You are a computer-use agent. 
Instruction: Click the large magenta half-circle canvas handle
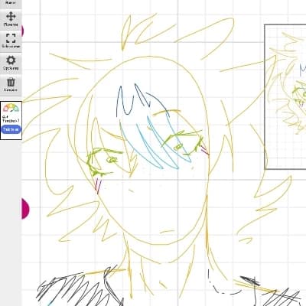tap(25, 209)
